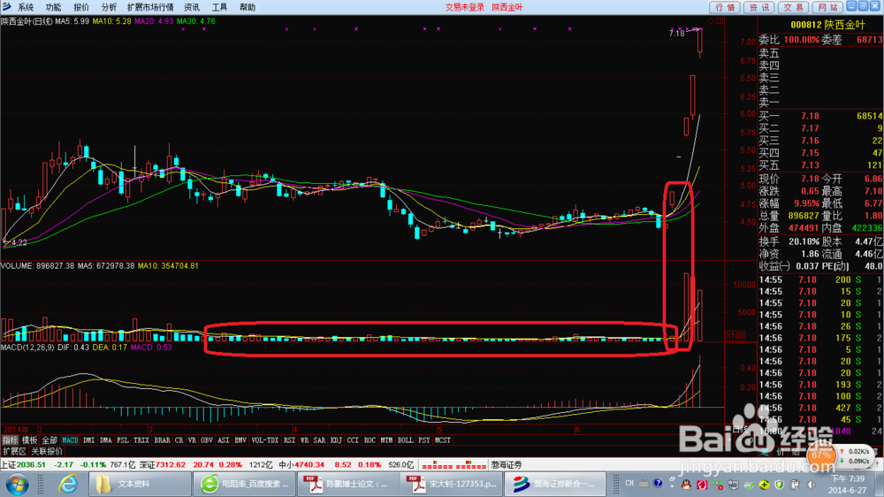The width and height of the screenshot is (884, 497).
Task: Switch indicator to WR
Action: tap(304, 440)
